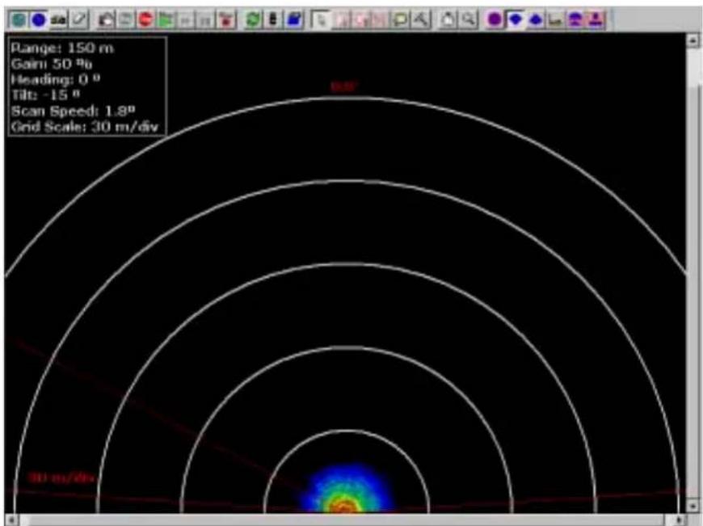Click the hand-over-house icon near the pencil
Viewport: 703px width, 526px height.
106,19
